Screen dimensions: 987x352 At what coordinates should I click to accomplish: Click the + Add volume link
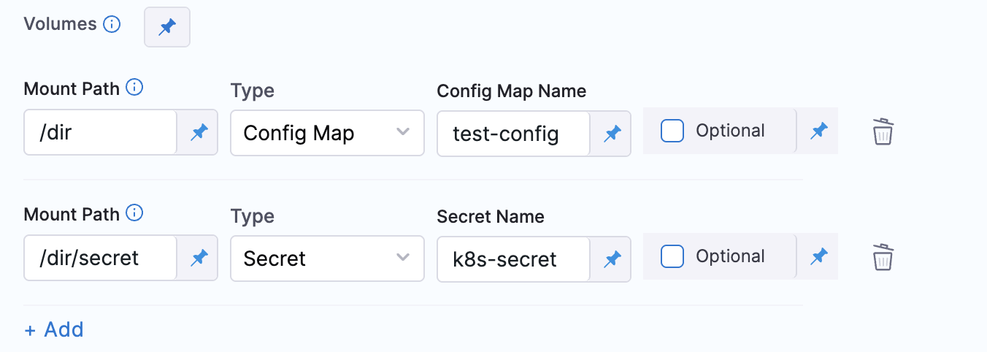point(55,329)
